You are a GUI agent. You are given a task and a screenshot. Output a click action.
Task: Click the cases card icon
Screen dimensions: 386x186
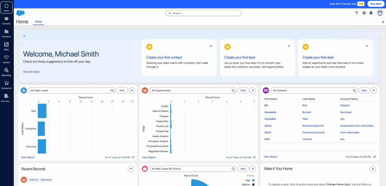coord(145,169)
